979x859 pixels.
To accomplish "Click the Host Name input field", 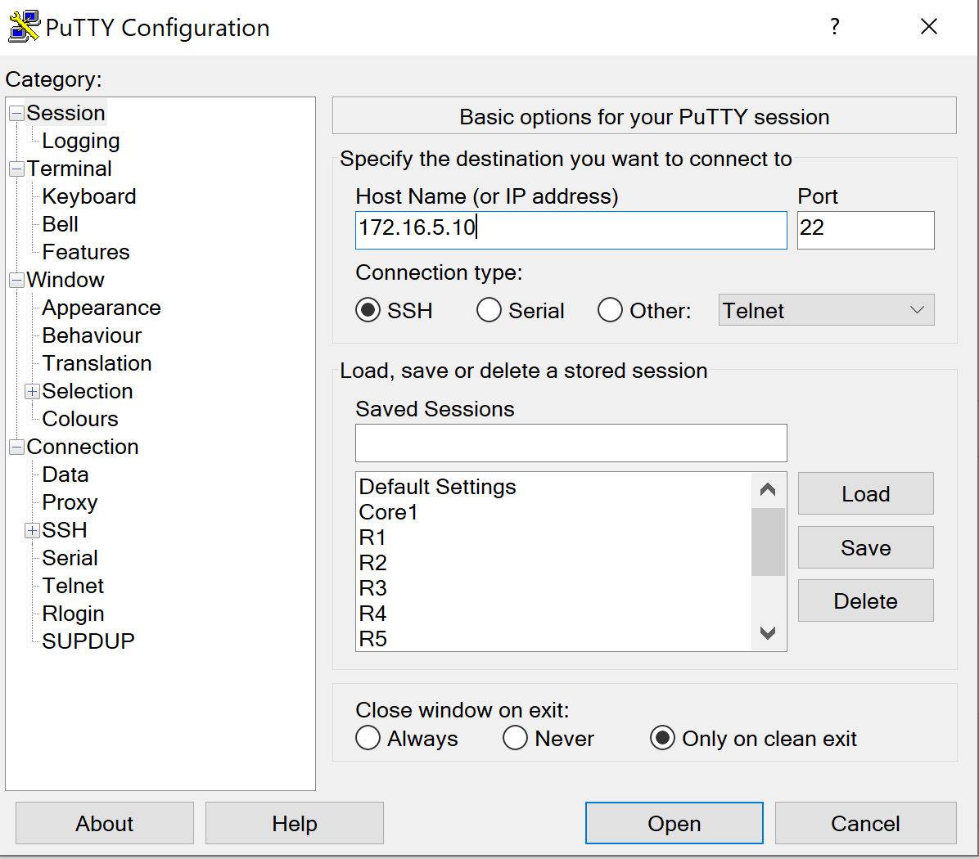I will click(x=571, y=230).
